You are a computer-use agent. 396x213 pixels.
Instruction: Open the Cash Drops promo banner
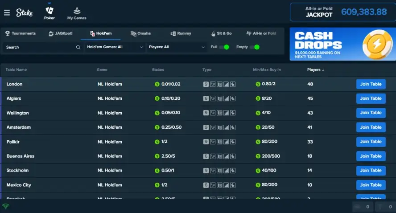coord(343,44)
